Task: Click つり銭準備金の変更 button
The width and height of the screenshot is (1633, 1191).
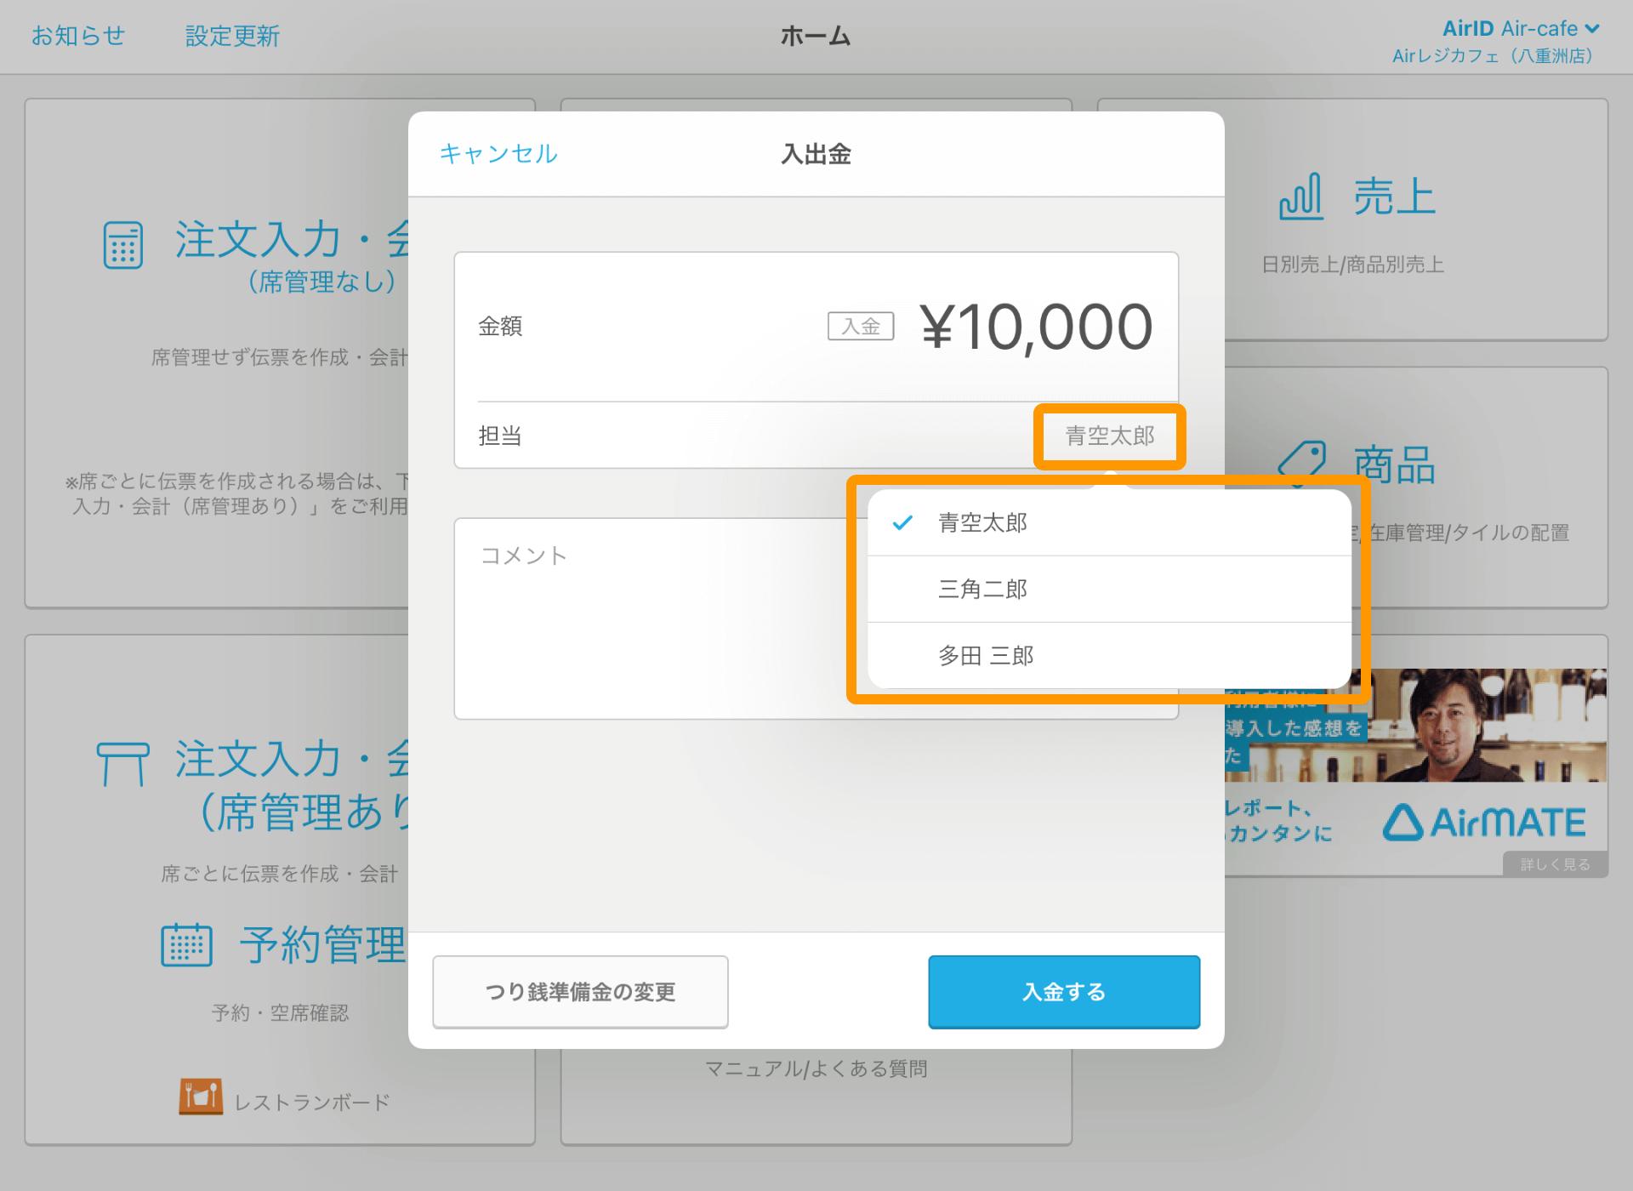Action: point(580,992)
